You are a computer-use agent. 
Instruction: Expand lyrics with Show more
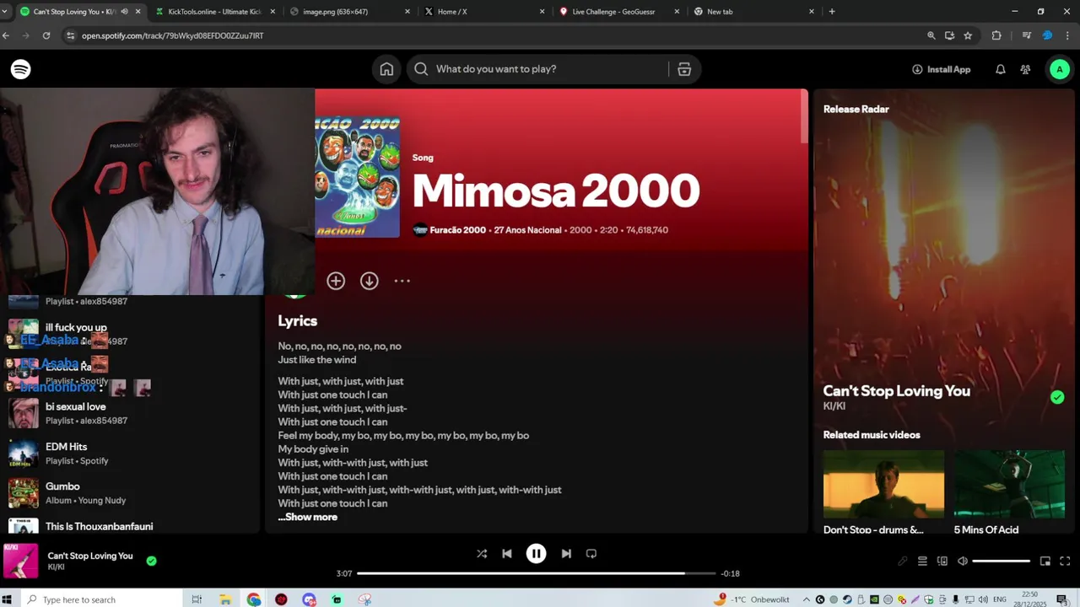308,517
